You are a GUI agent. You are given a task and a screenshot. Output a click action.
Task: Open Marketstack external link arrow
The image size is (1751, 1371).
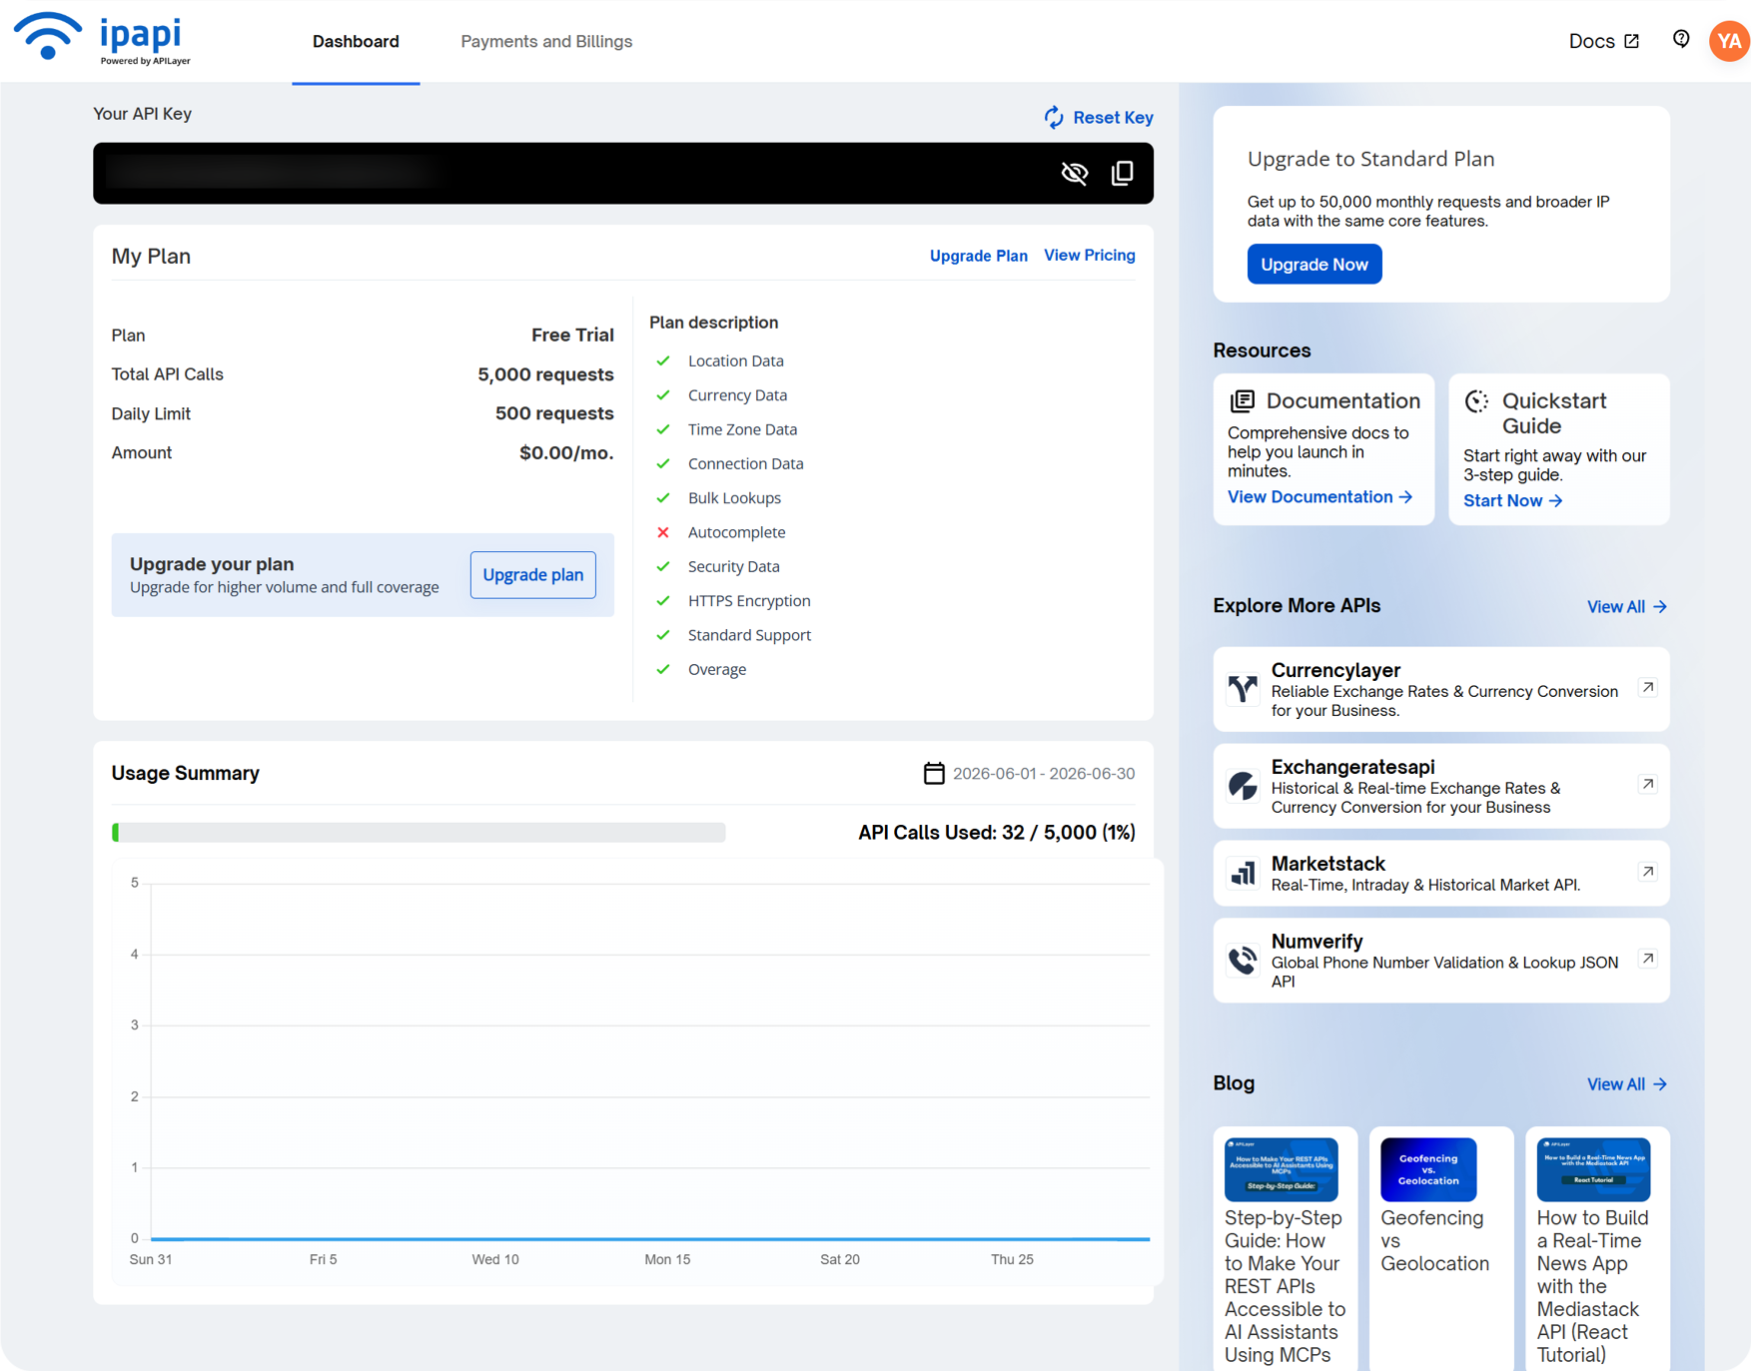pyautogui.click(x=1648, y=872)
